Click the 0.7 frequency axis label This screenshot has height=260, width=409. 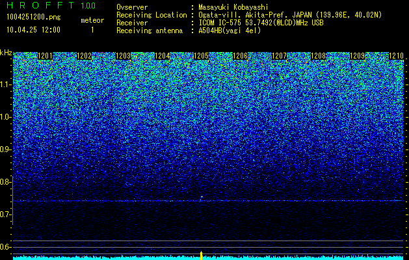point(5,214)
